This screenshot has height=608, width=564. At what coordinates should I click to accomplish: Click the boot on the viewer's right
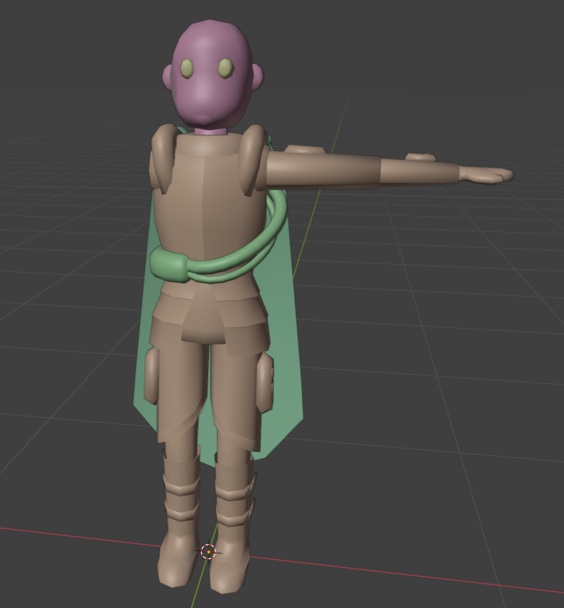[x=232, y=538]
